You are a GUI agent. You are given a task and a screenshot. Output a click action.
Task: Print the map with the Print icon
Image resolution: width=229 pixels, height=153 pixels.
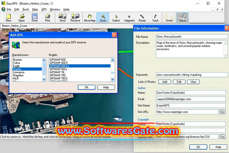[x=47, y=18]
